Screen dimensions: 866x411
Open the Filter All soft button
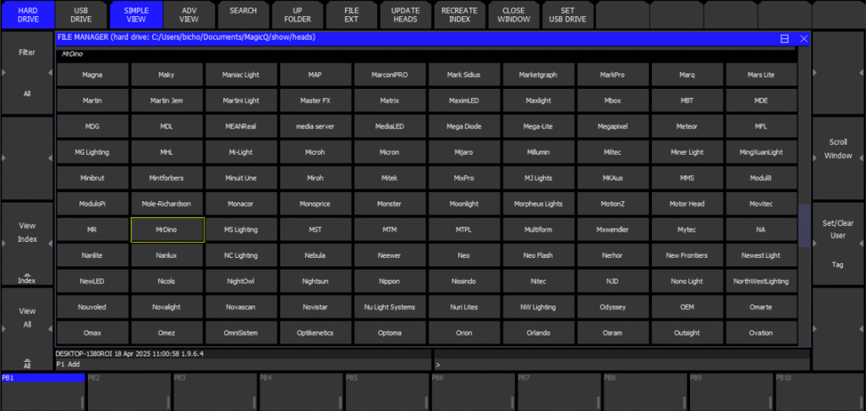(x=27, y=73)
